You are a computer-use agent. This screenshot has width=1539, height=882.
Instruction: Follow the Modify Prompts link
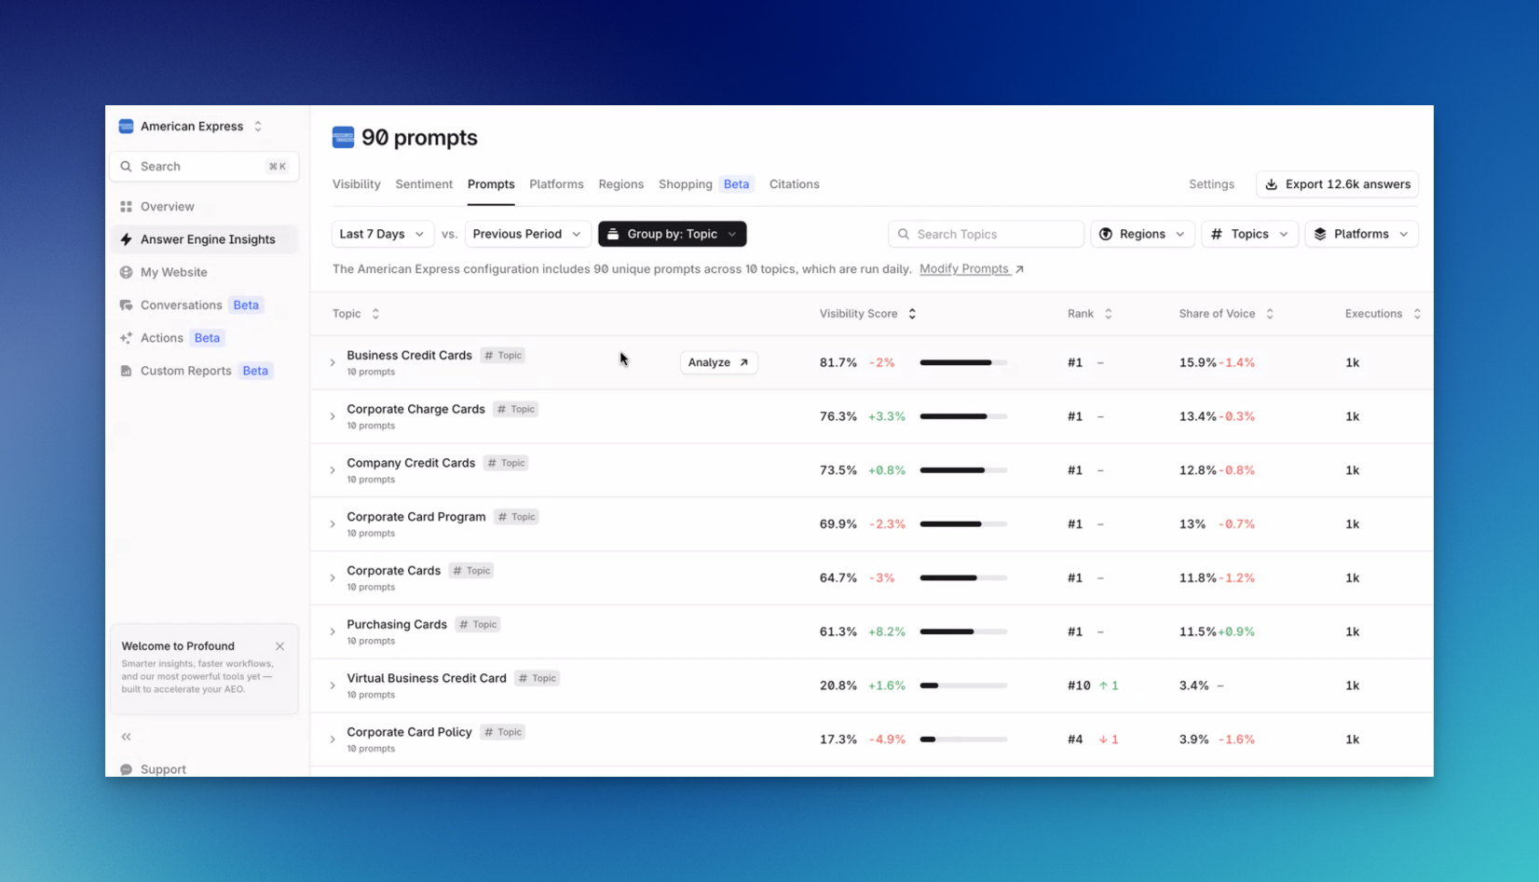coord(972,269)
